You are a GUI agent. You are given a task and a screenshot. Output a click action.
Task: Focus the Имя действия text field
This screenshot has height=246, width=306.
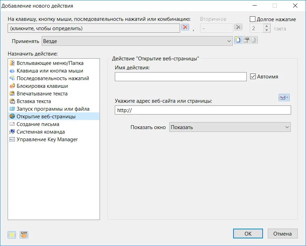click(180, 77)
